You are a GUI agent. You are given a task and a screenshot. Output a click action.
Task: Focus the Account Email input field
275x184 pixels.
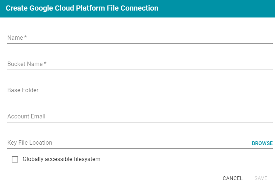[x=140, y=116]
